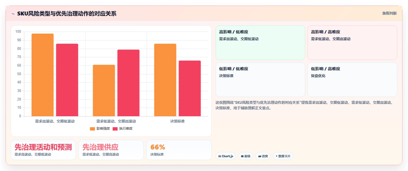Select the 先治理供应 stat card
The image size is (408, 171).
click(111, 150)
